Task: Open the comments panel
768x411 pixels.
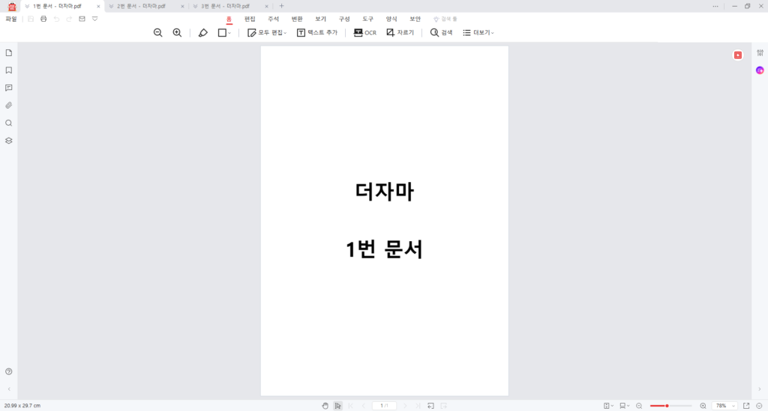Action: coord(9,88)
